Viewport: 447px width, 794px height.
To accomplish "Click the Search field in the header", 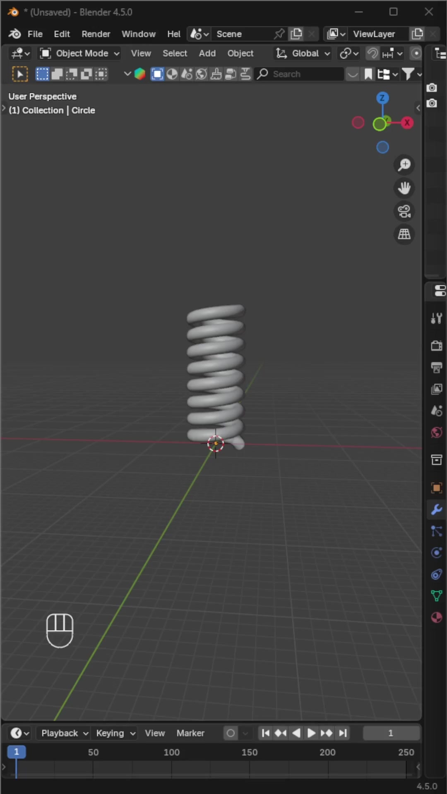I will coord(299,74).
